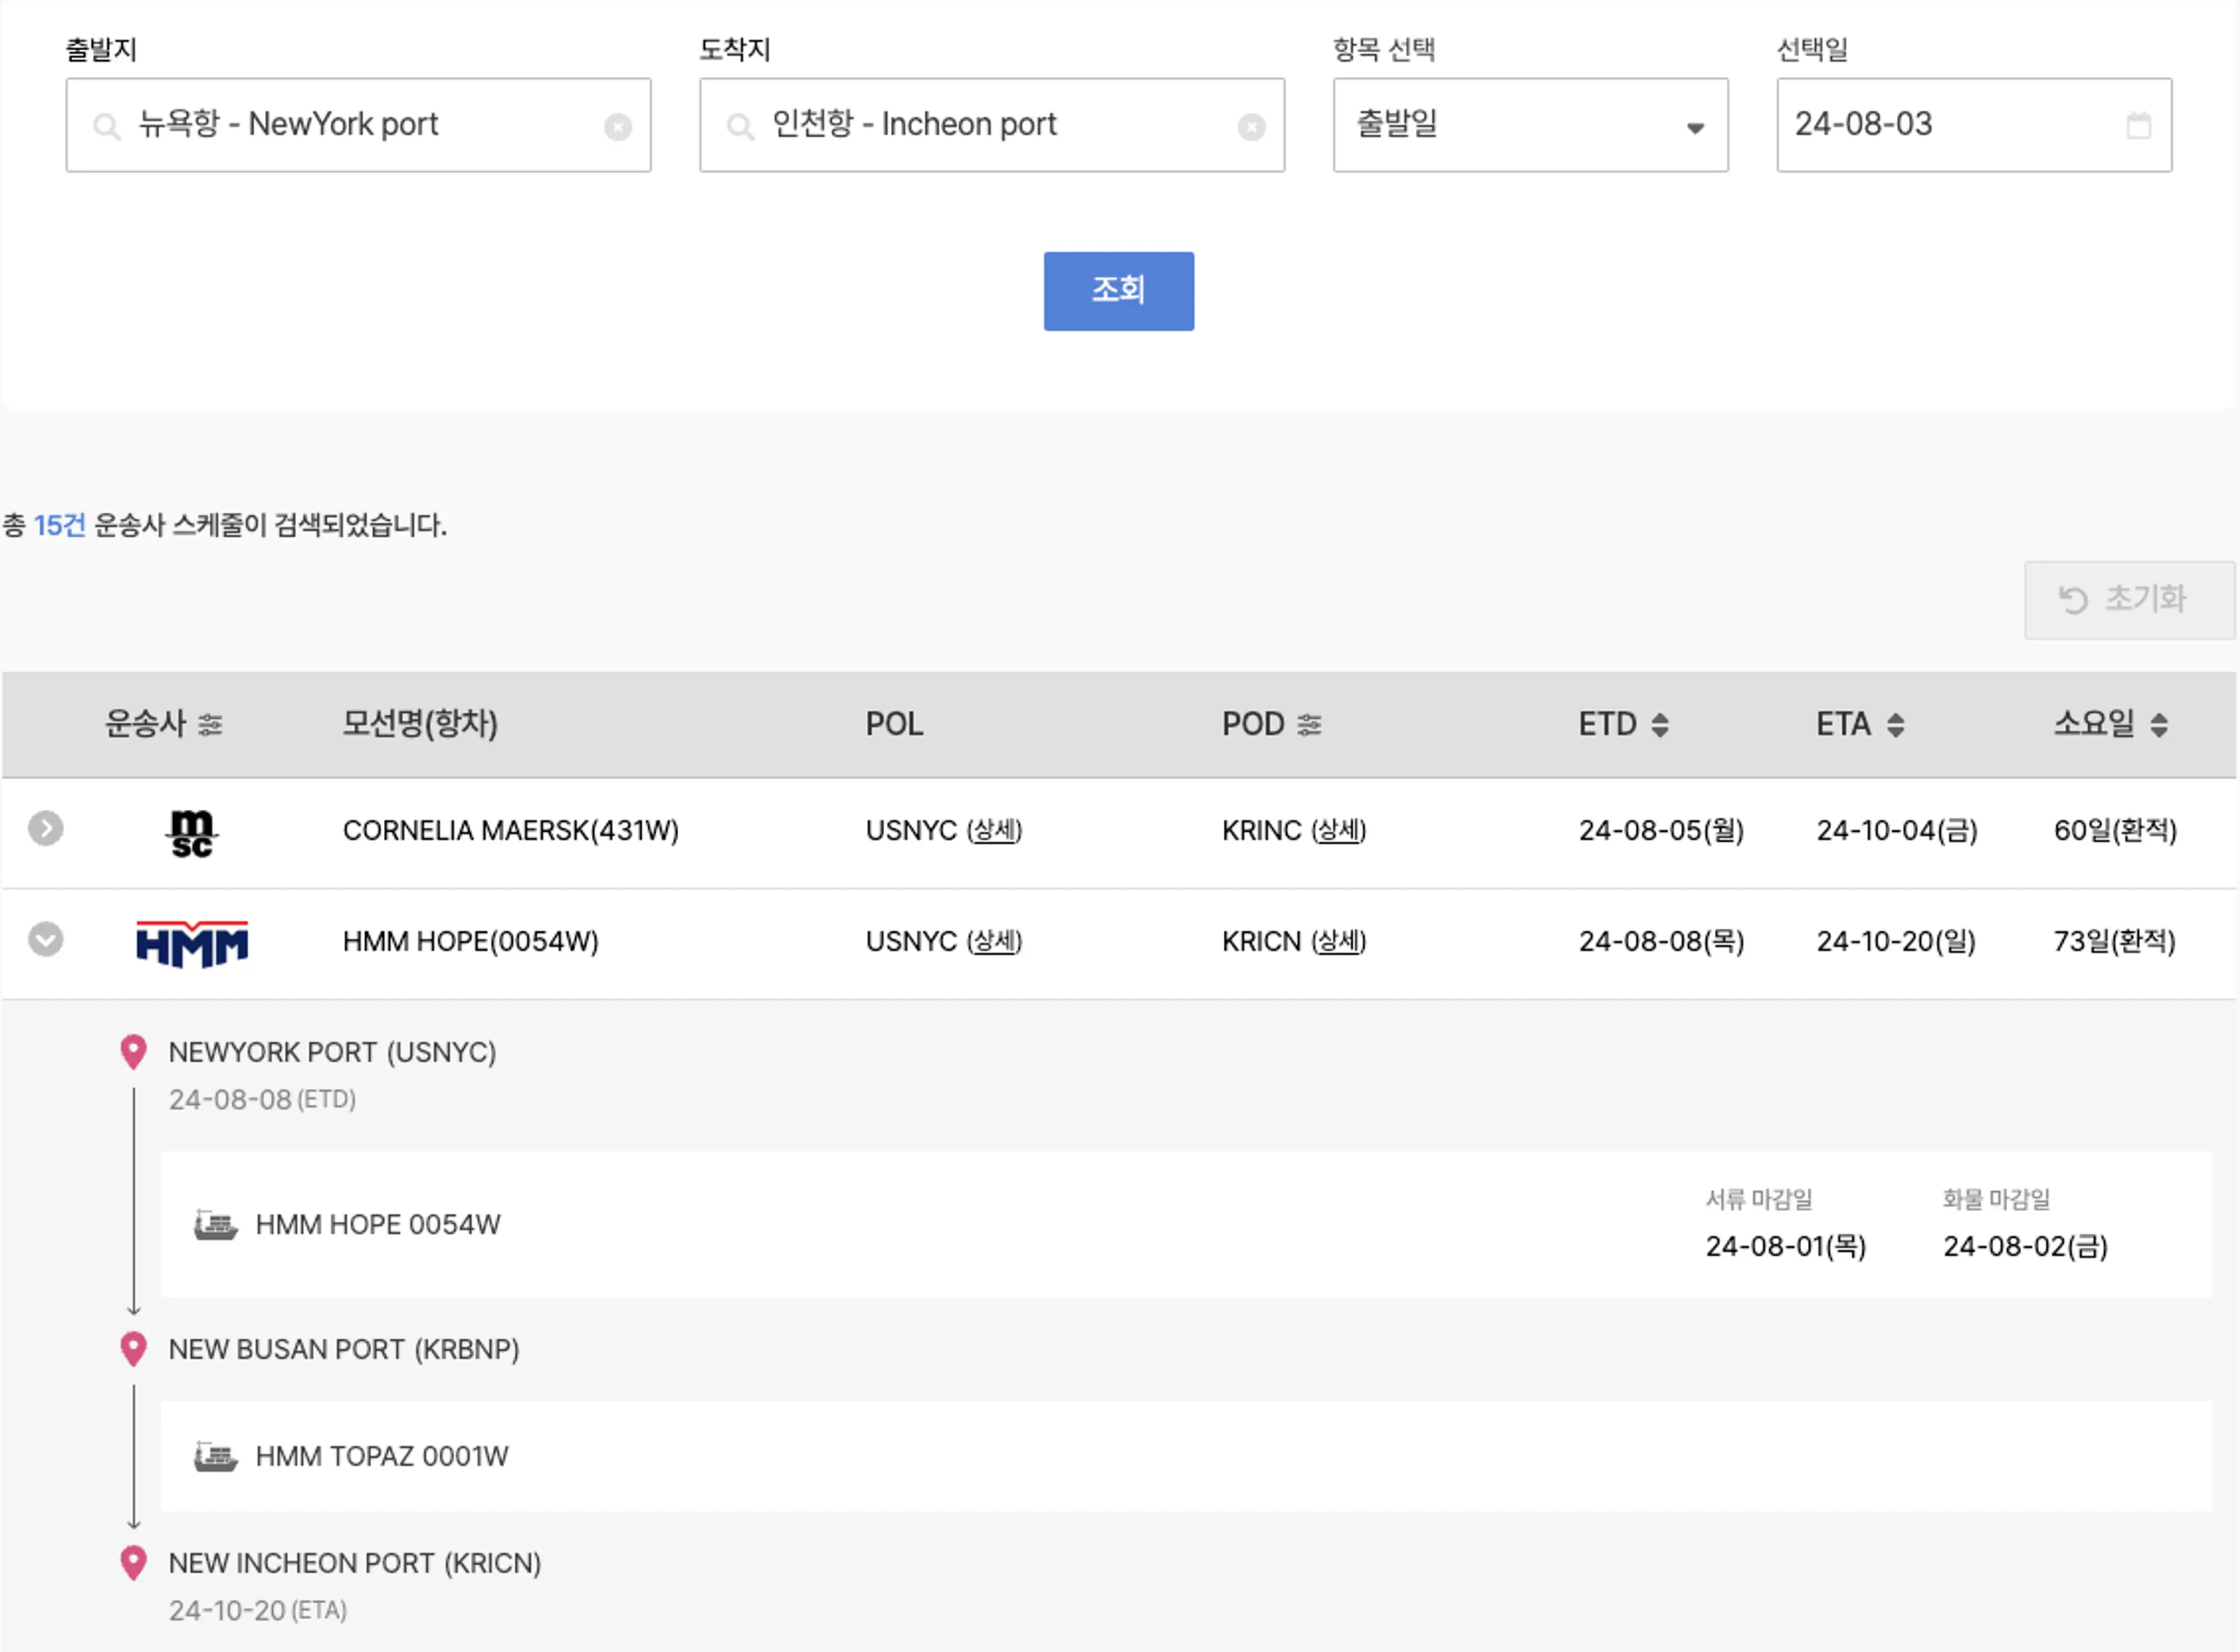Screen dimensions: 2240x1652
Task: Click ETA 24-10-04(금) cell
Action: tap(1897, 831)
